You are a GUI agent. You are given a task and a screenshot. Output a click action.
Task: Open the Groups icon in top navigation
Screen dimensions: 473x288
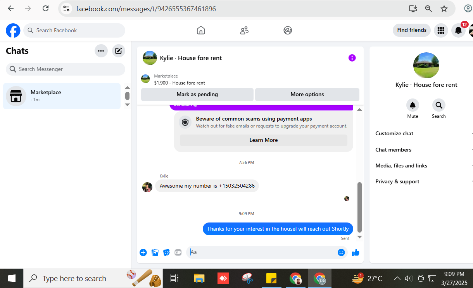click(x=288, y=30)
